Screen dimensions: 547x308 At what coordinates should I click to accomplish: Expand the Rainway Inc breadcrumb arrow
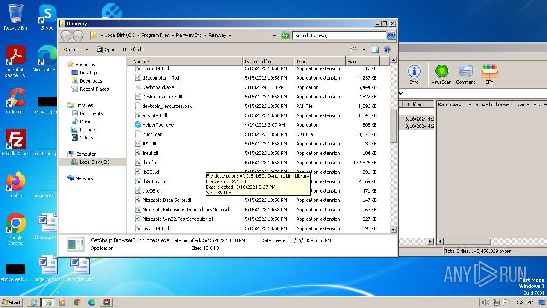(205, 36)
